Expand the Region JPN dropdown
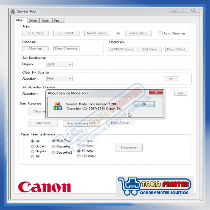210x210 pixels. 59,64
